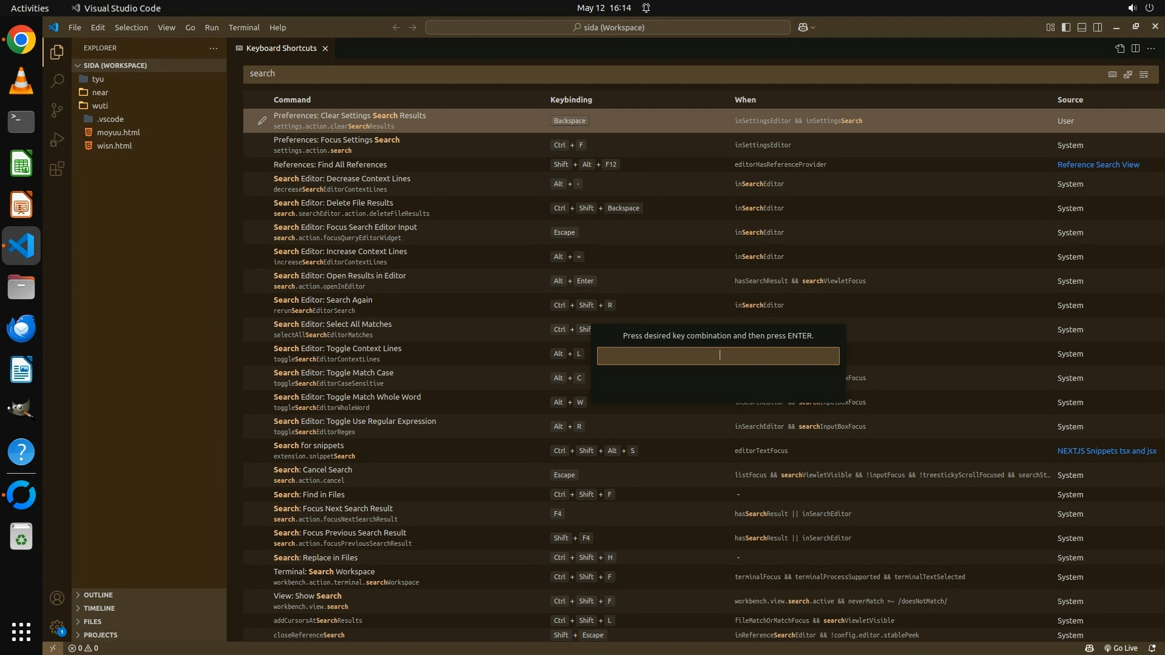Expand the TIMELINE section
The height and width of the screenshot is (655, 1165).
(99, 608)
